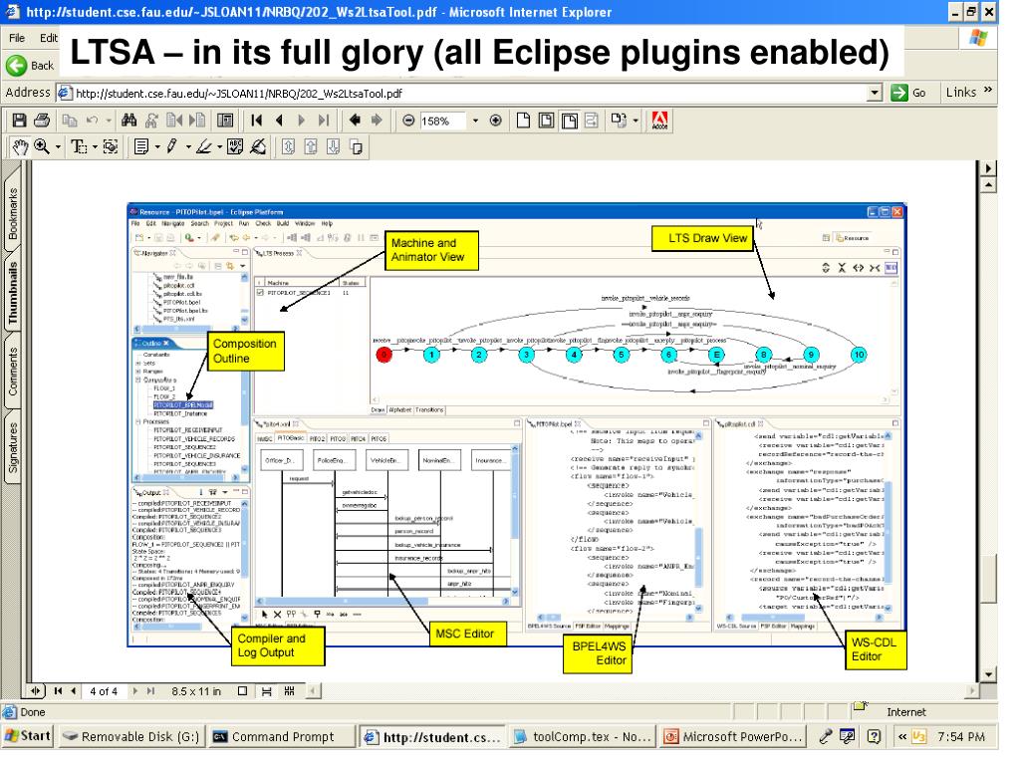
Task: Open the Adobe logo button
Action: (x=659, y=121)
